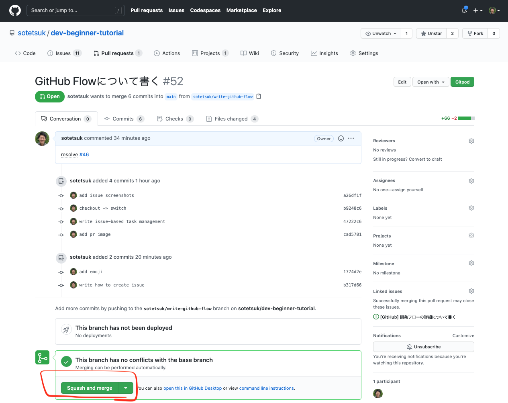Click the +66 −2 diffstat bar
The image size is (508, 403).
click(x=458, y=119)
